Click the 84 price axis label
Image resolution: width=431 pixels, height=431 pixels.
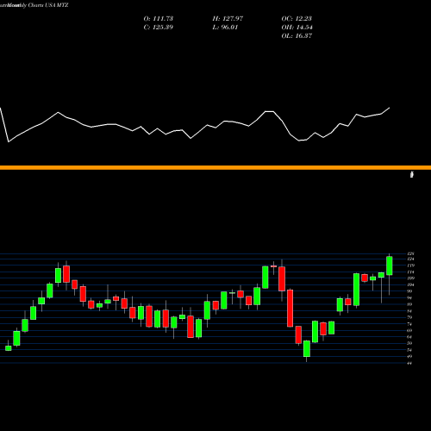coord(409,311)
